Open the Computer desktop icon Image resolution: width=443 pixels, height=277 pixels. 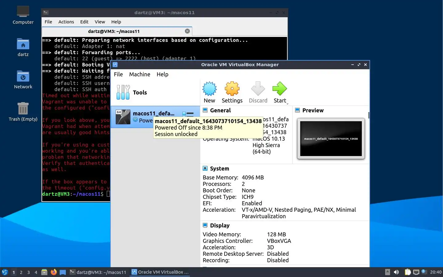(23, 15)
